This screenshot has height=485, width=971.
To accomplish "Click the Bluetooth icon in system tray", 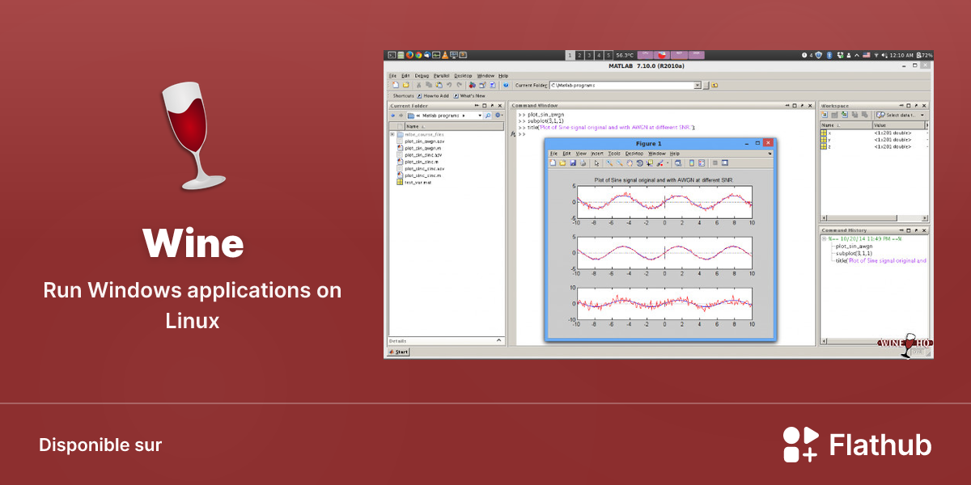I will tap(829, 55).
